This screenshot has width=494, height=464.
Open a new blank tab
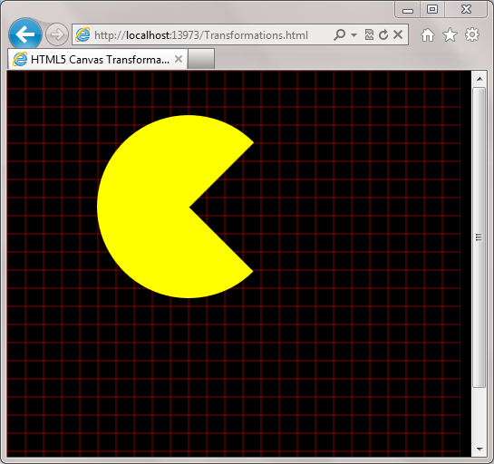[201, 59]
